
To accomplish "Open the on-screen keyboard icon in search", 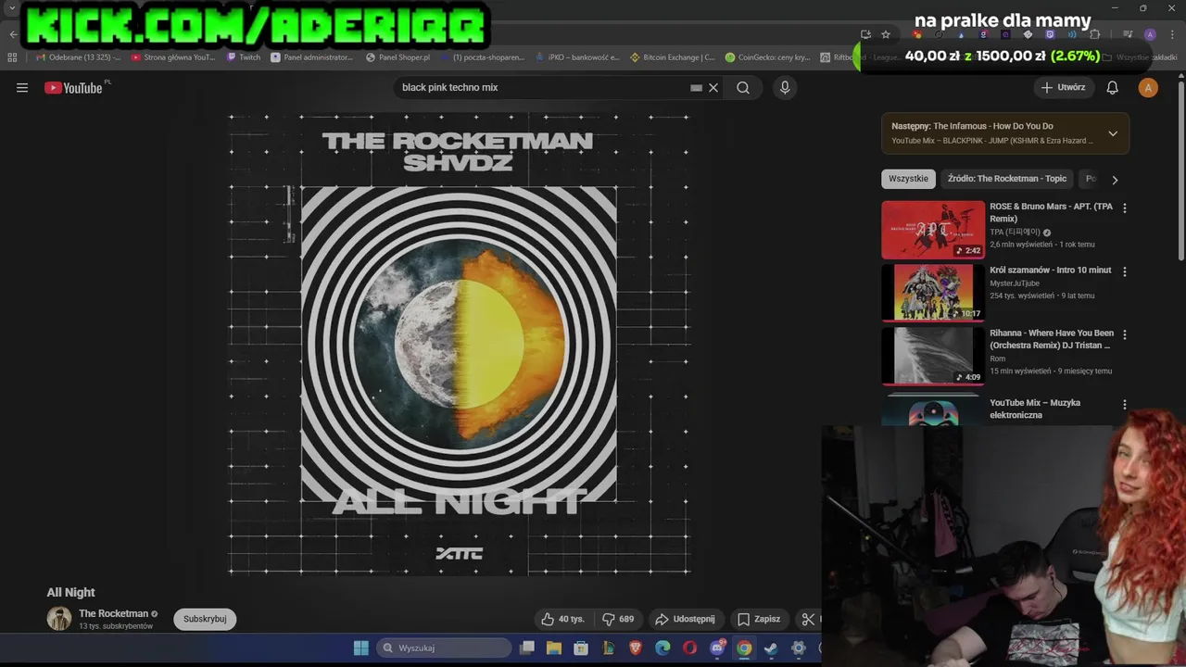I will click(x=696, y=88).
